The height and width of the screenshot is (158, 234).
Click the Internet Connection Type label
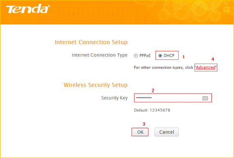(x=100, y=55)
